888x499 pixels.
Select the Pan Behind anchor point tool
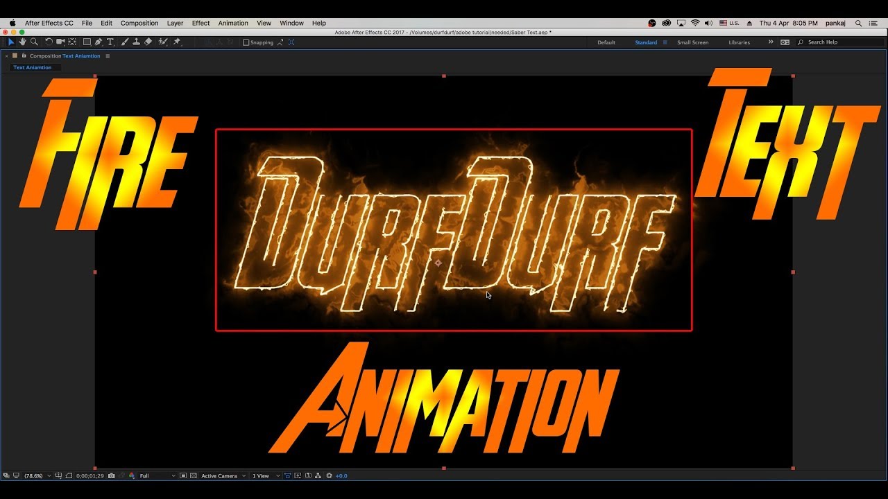pos(72,42)
